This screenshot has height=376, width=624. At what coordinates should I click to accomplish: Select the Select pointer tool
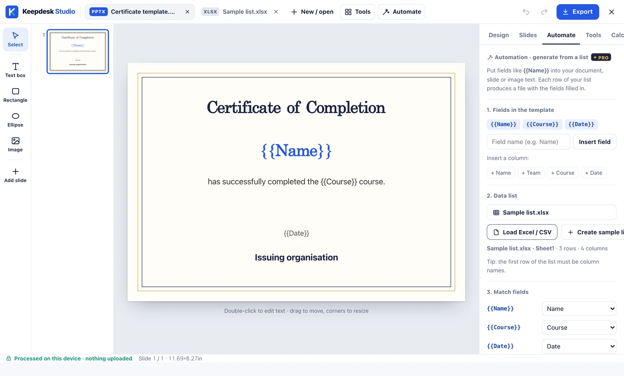pyautogui.click(x=15, y=39)
